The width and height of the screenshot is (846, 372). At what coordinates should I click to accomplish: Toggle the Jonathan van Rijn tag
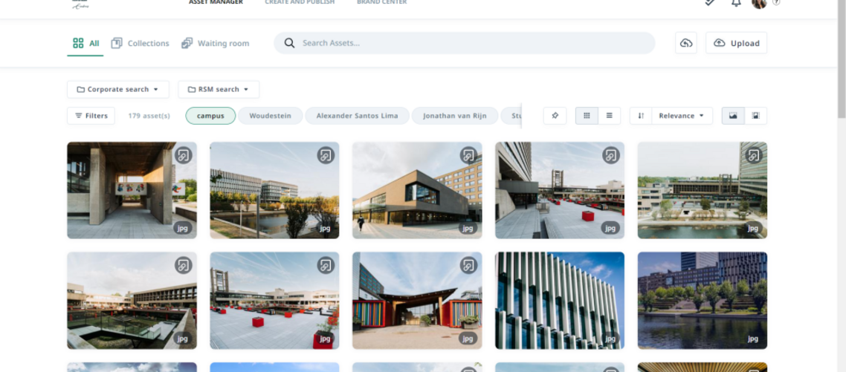point(455,116)
